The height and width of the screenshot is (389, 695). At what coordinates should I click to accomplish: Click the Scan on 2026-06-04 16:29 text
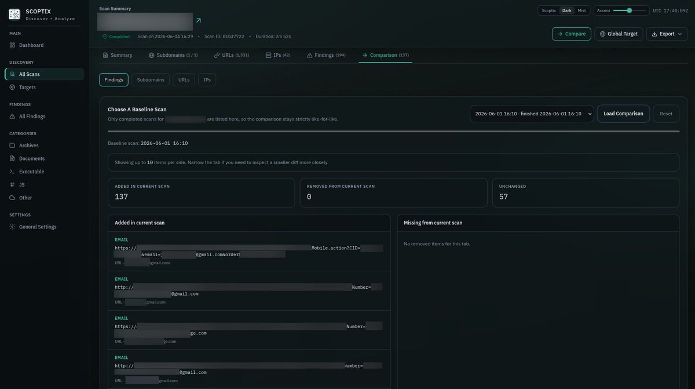coord(165,37)
